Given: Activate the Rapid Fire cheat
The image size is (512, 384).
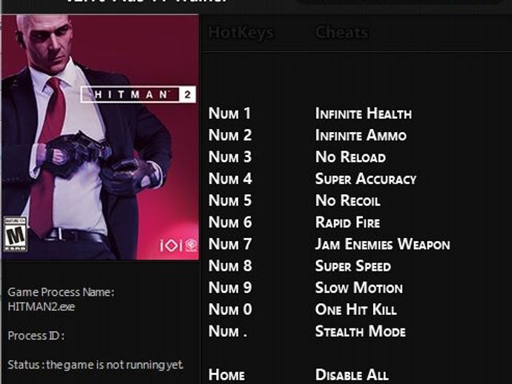Looking at the screenshot, I should 348,222.
